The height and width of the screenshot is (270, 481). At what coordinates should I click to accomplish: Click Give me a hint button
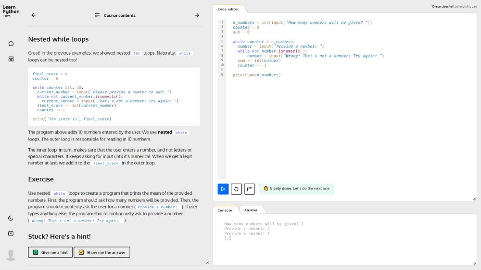click(51, 252)
